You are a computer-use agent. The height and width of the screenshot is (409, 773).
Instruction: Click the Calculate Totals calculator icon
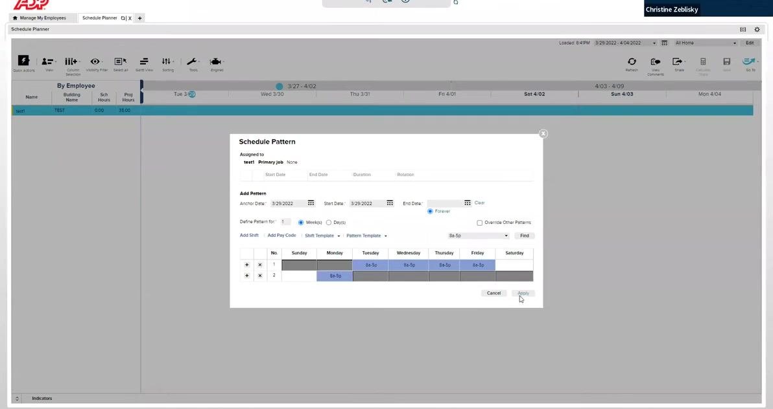[703, 61]
